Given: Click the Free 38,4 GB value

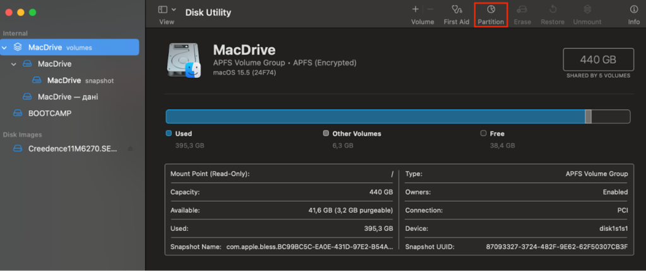Looking at the screenshot, I should pyautogui.click(x=502, y=146).
